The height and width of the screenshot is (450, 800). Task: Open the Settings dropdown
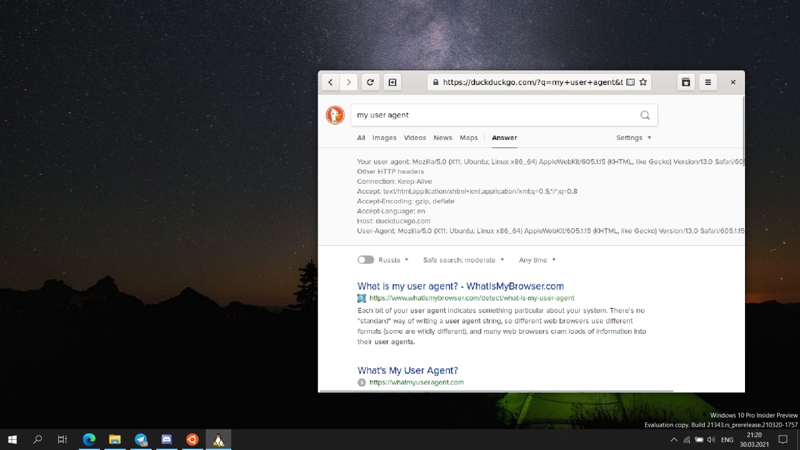click(x=634, y=137)
